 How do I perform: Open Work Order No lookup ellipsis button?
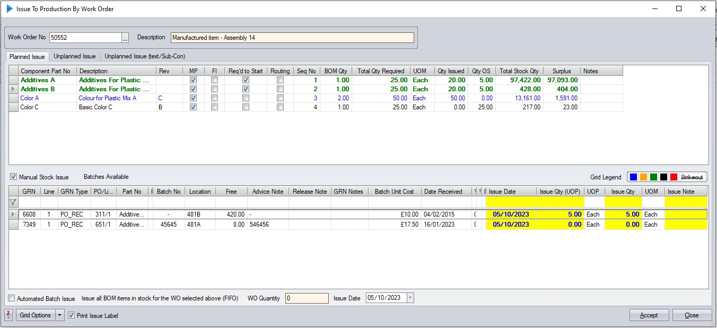(x=125, y=38)
